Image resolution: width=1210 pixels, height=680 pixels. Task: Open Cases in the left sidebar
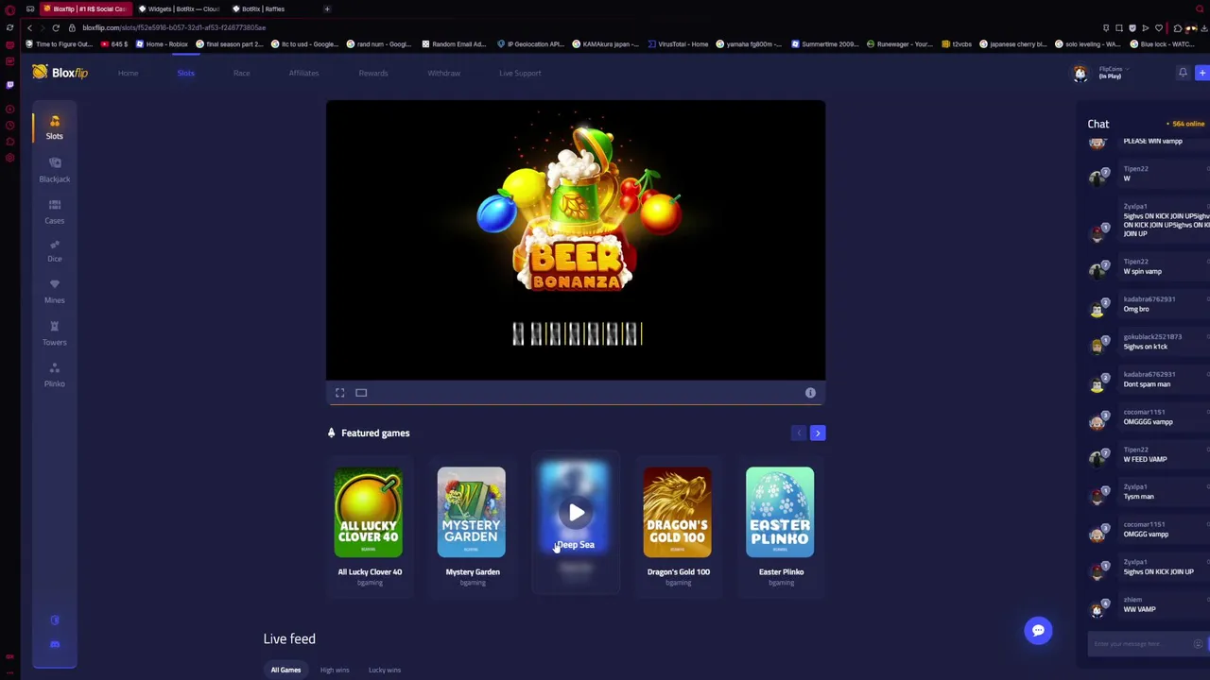click(x=54, y=212)
